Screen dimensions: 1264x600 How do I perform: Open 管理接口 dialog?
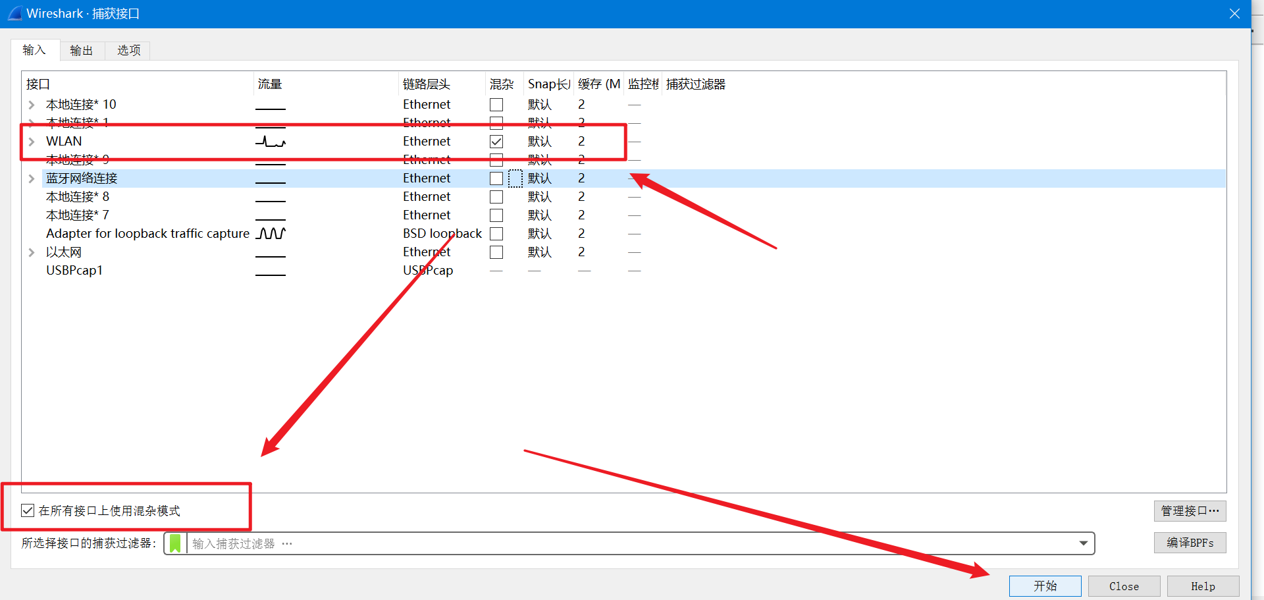coord(1190,511)
